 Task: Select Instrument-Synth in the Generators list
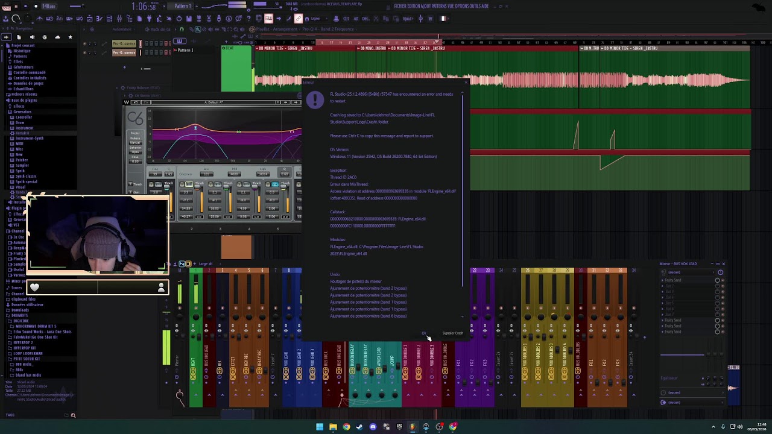tap(30, 138)
